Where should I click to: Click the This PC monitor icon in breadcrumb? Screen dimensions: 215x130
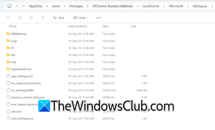[9, 6]
